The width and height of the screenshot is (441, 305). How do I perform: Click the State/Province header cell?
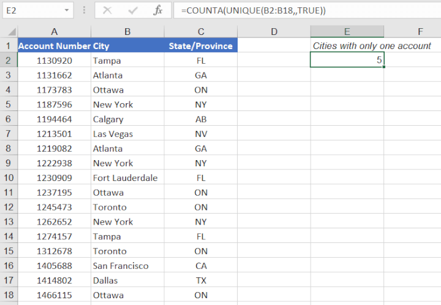[x=201, y=46]
